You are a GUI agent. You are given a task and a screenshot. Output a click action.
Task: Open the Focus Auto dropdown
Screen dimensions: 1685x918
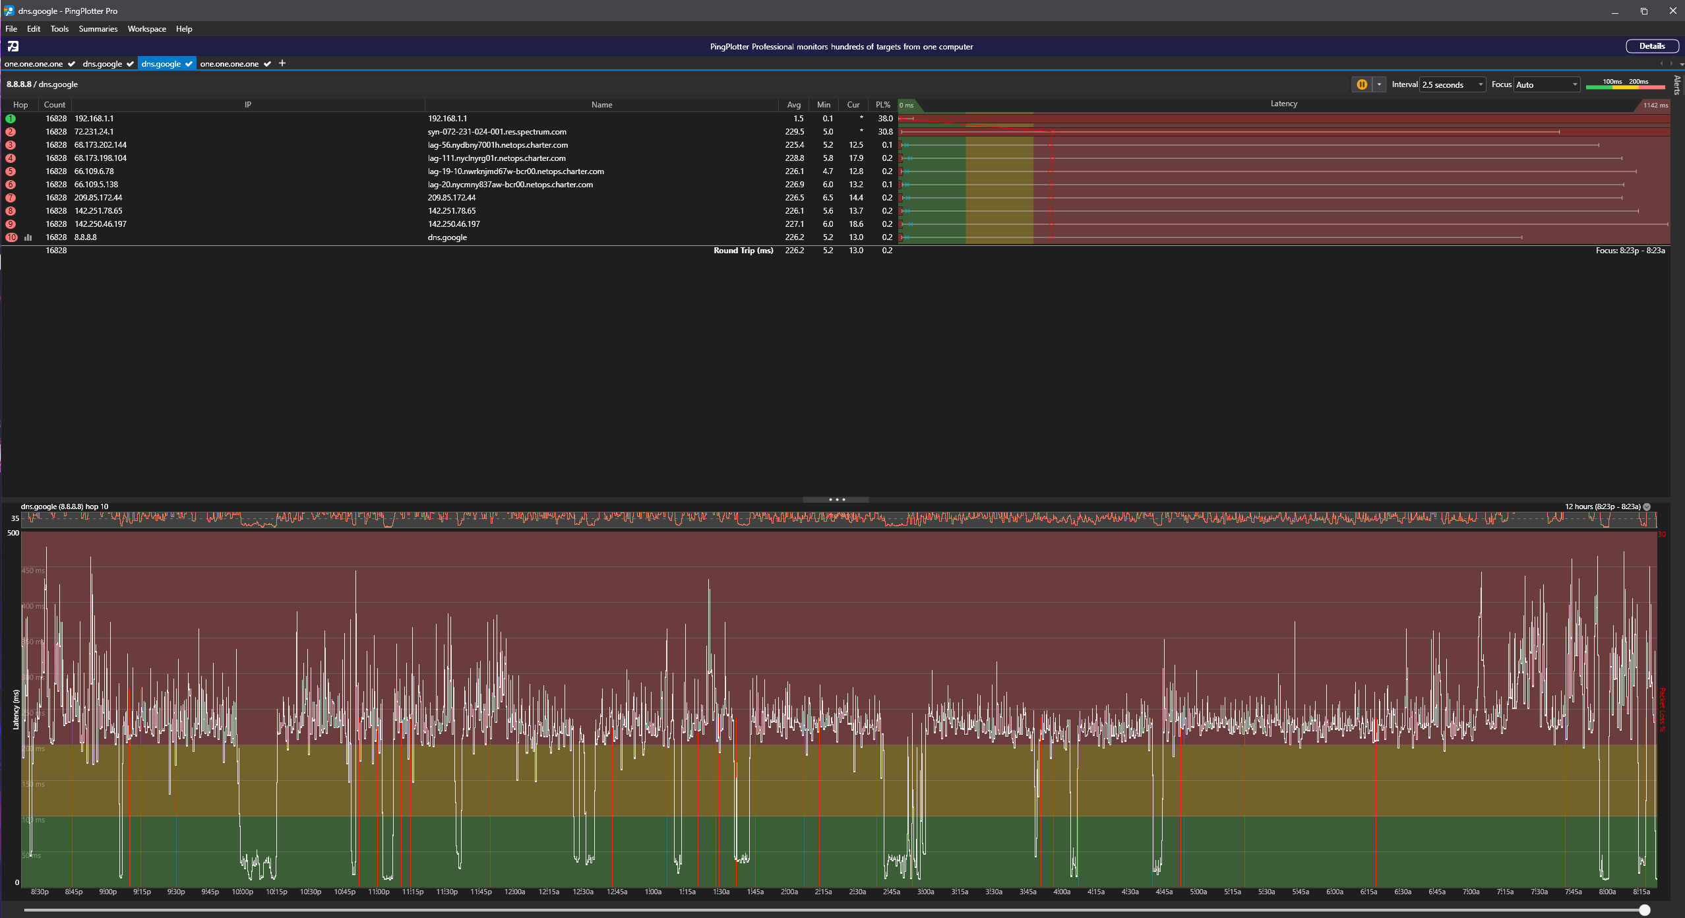point(1546,84)
